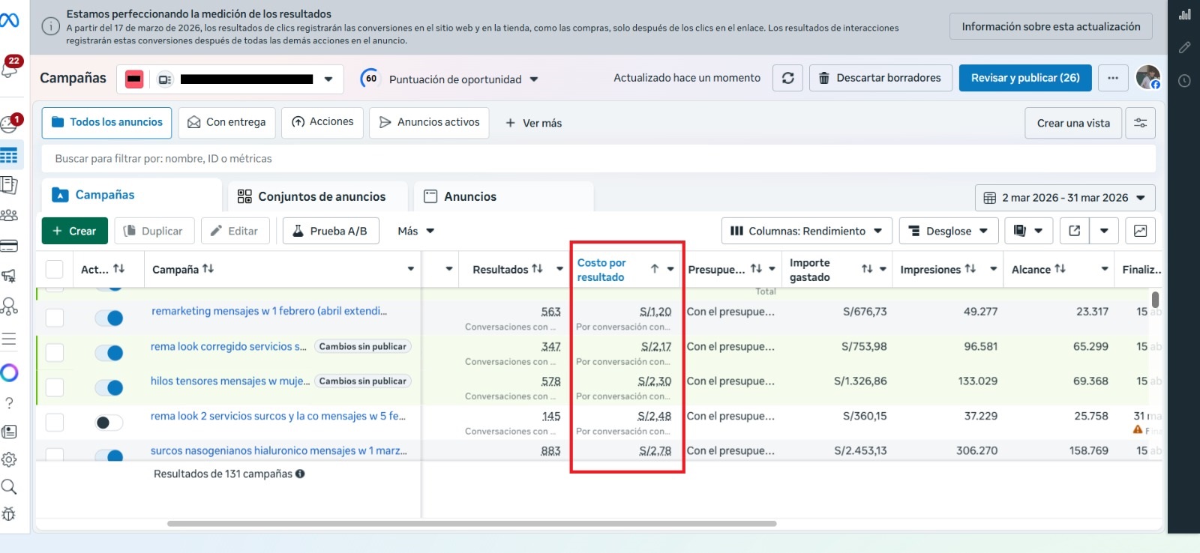
Task: Open notifications bell with 22 badge
Action: pyautogui.click(x=10, y=67)
